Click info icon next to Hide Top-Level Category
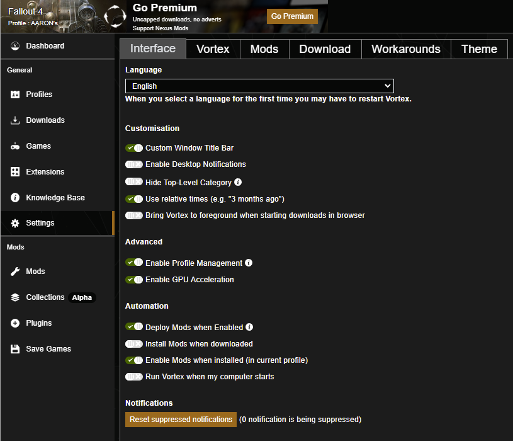 [238, 182]
